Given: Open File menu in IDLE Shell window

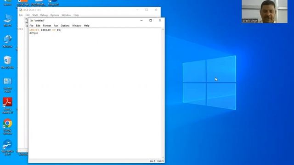Looking at the screenshot, I should (21, 15).
